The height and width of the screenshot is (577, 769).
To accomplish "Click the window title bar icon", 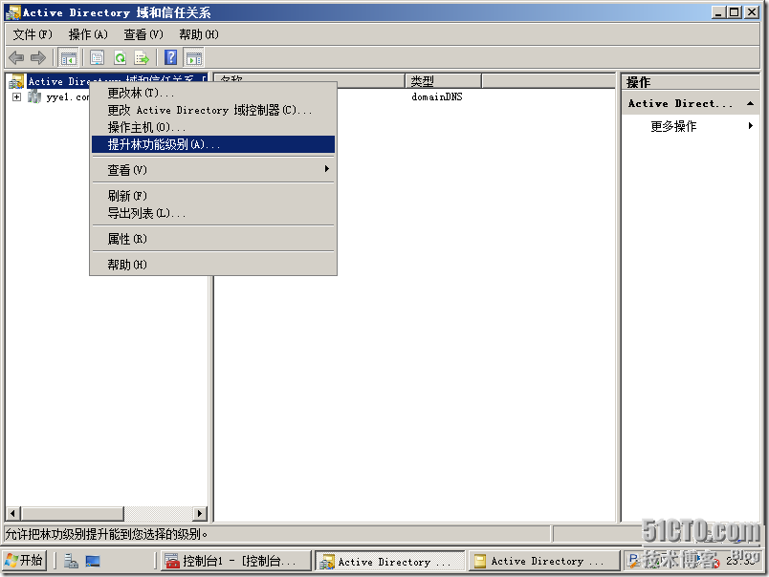I will 13,12.
